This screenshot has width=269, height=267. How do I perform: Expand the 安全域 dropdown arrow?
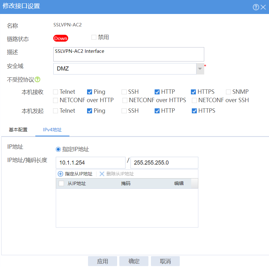pyautogui.click(x=200, y=69)
